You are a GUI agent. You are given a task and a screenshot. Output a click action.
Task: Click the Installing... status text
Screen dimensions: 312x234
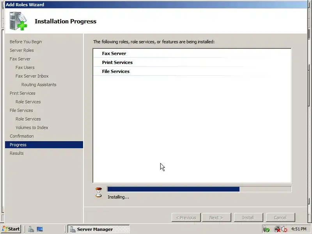click(x=119, y=197)
